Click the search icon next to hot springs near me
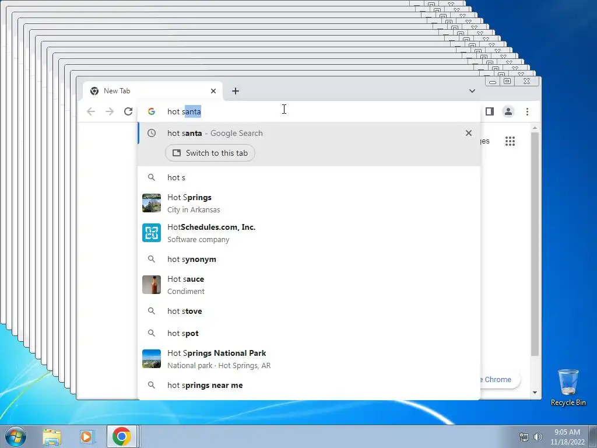597x448 pixels. coord(152,385)
